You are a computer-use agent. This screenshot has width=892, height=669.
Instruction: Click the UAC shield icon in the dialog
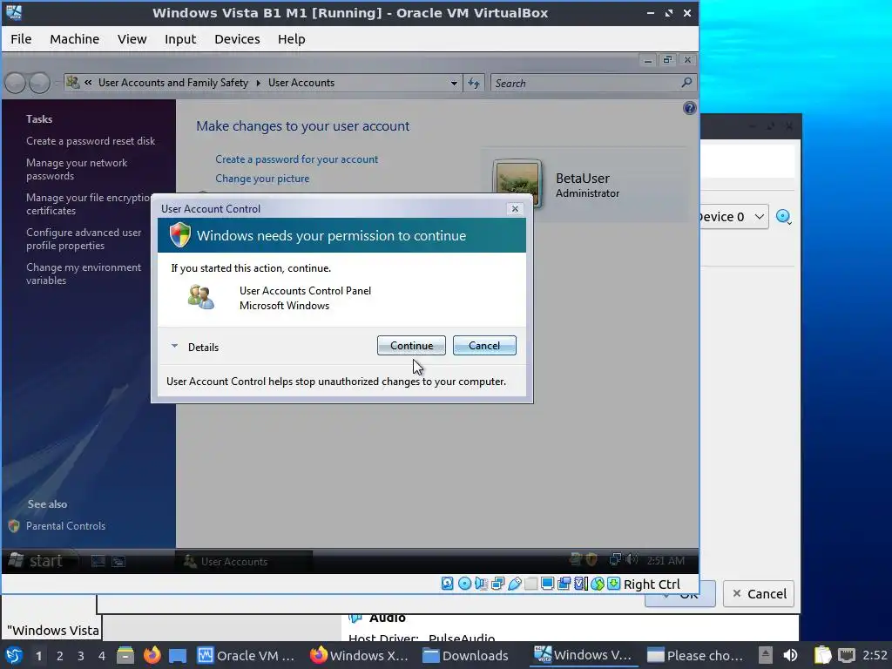click(180, 234)
